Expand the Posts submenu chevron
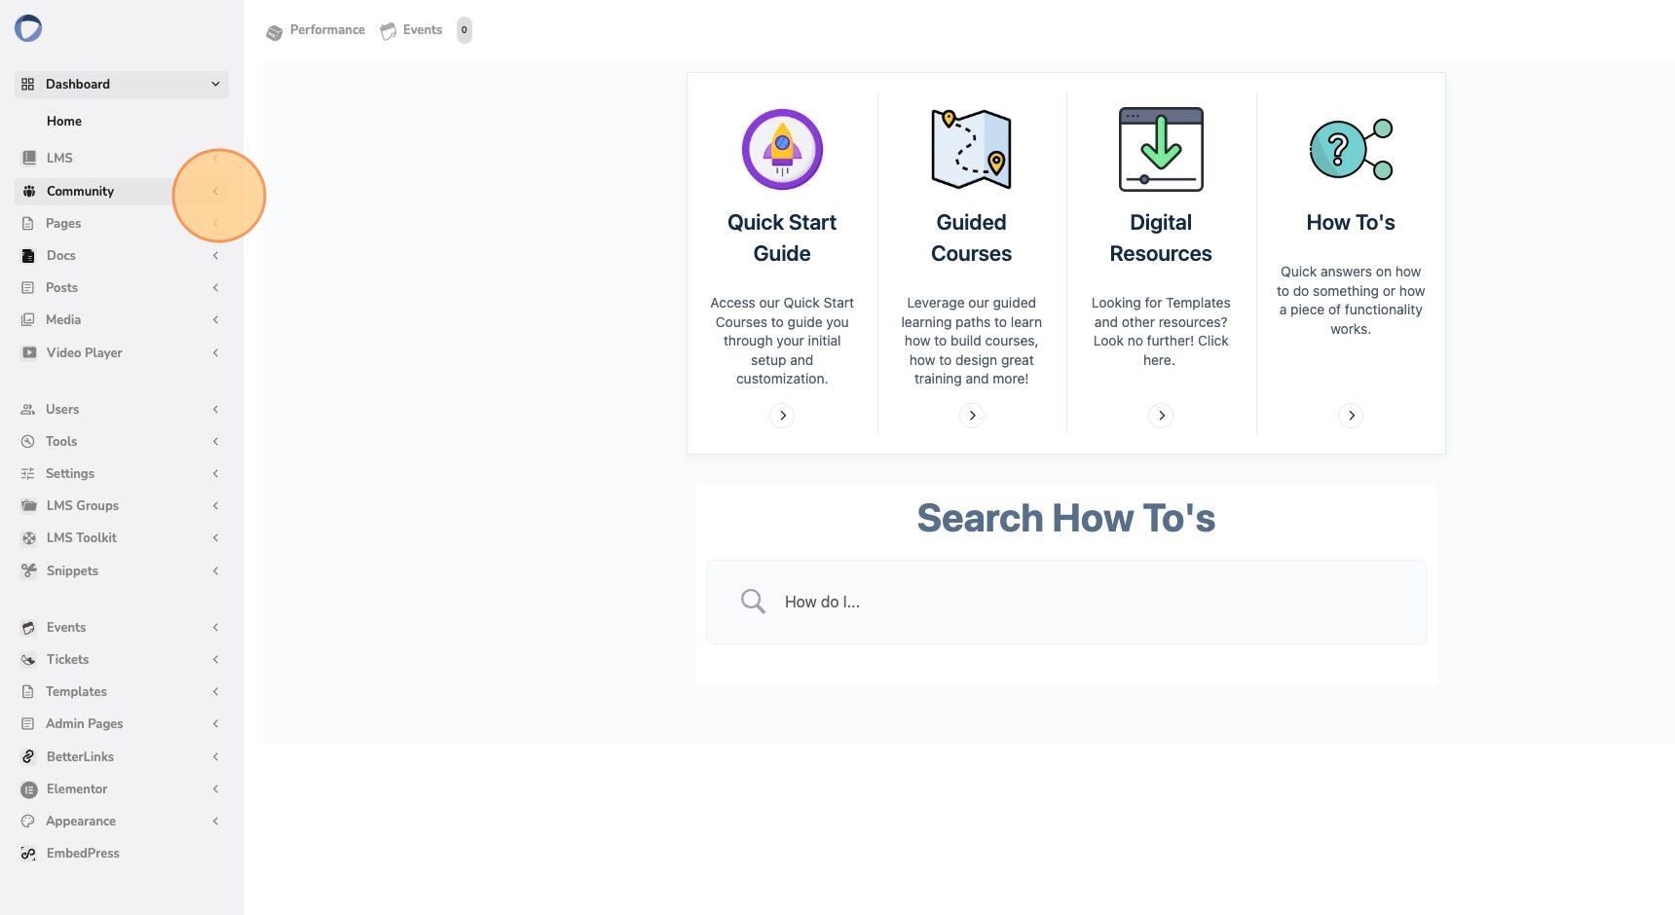Image resolution: width=1675 pixels, height=915 pixels. point(215,288)
